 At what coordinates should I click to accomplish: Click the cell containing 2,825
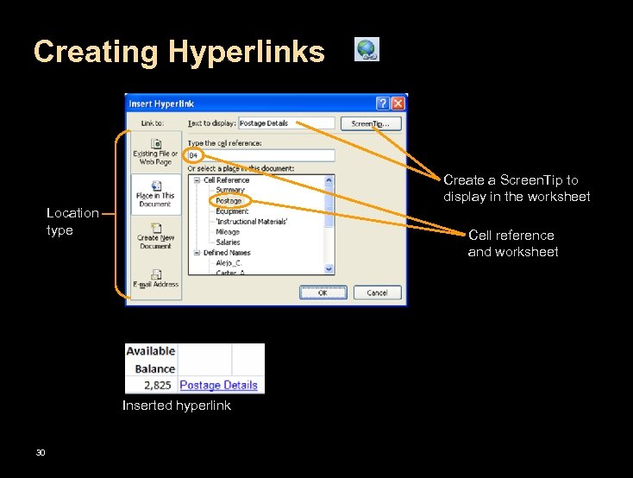click(x=152, y=385)
